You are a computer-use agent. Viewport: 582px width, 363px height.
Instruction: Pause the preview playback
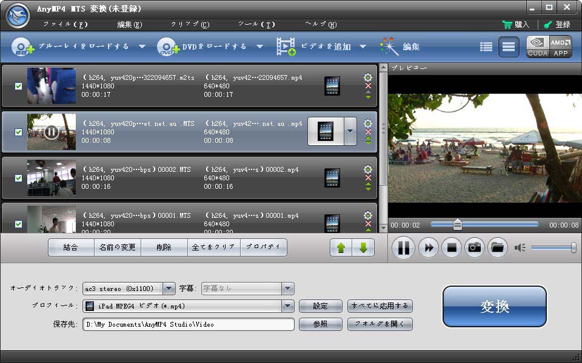point(403,247)
